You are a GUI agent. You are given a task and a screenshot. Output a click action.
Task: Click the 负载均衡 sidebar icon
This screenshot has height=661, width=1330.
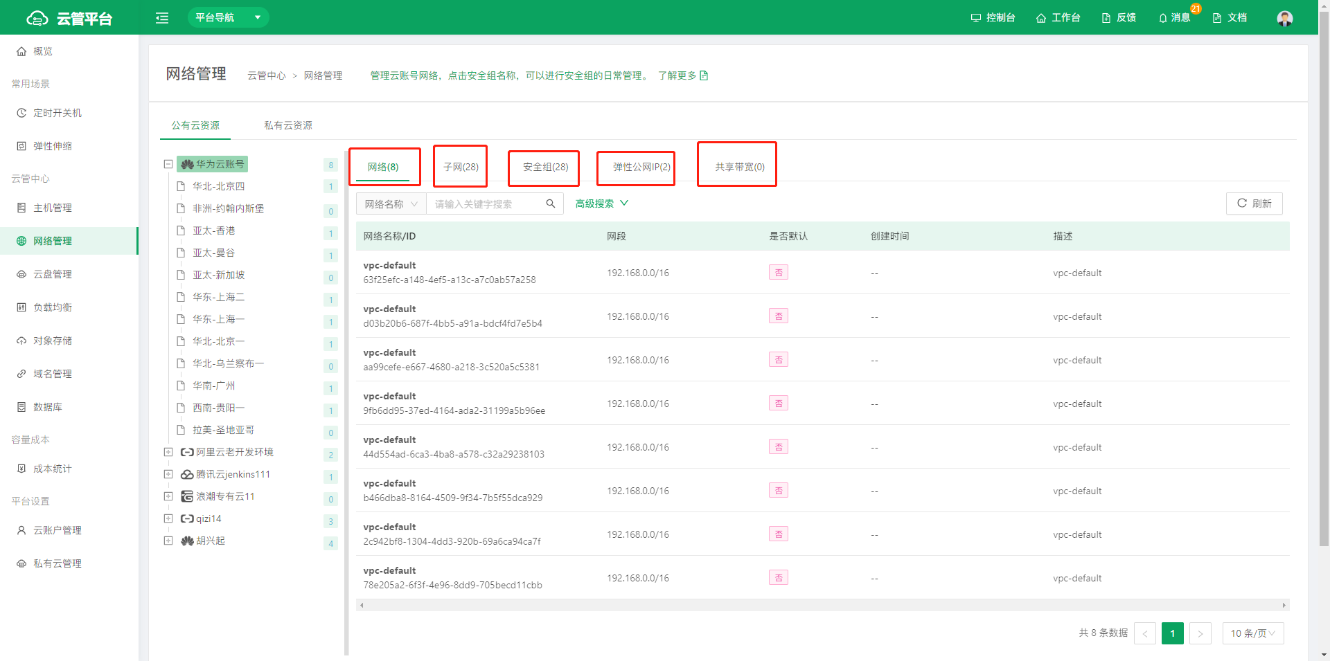(21, 307)
